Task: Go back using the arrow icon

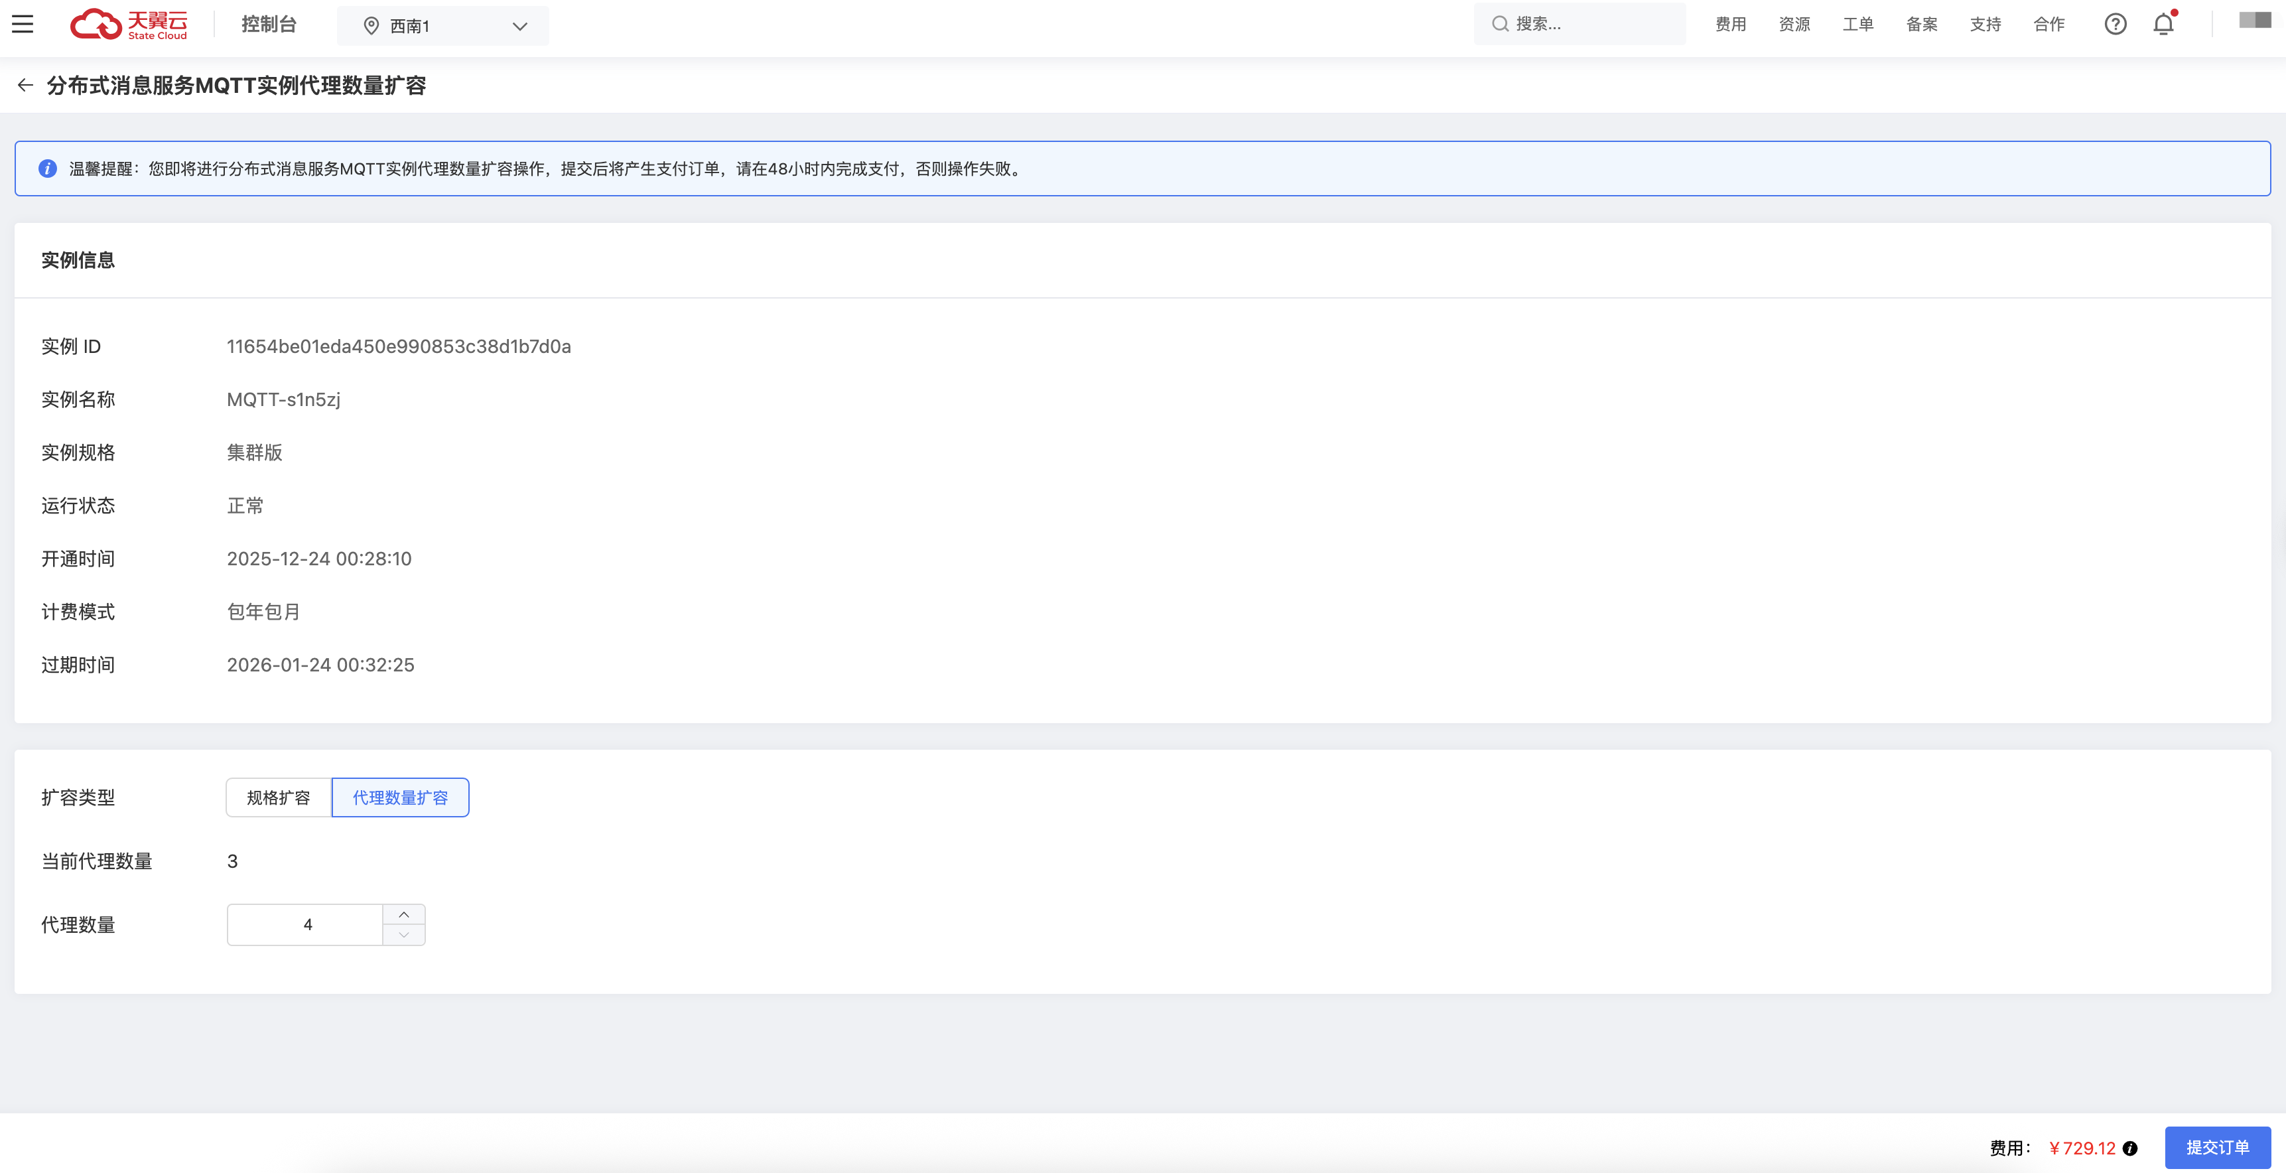Action: pos(25,85)
